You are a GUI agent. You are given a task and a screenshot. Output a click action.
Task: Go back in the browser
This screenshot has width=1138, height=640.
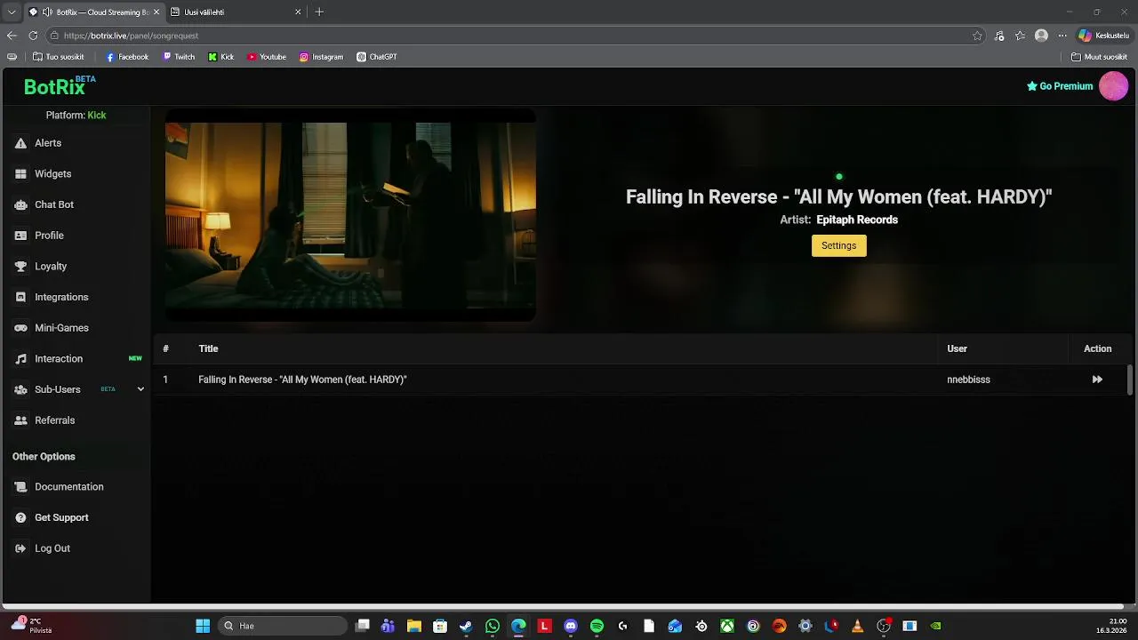(x=12, y=36)
